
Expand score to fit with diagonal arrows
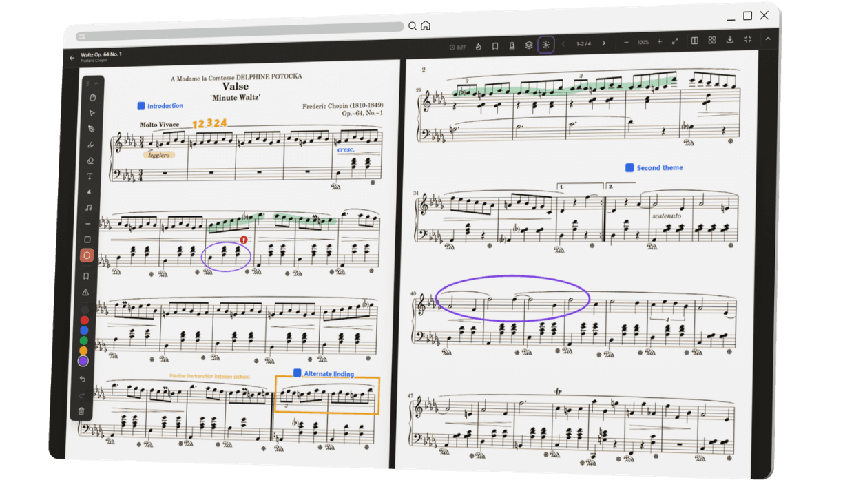675,41
